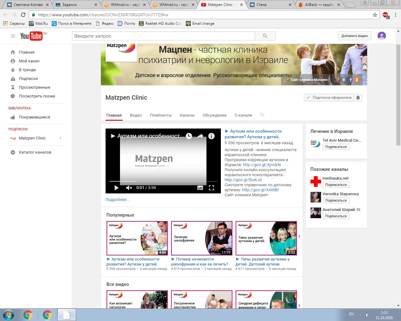Click the Добавить видео button

click(355, 36)
